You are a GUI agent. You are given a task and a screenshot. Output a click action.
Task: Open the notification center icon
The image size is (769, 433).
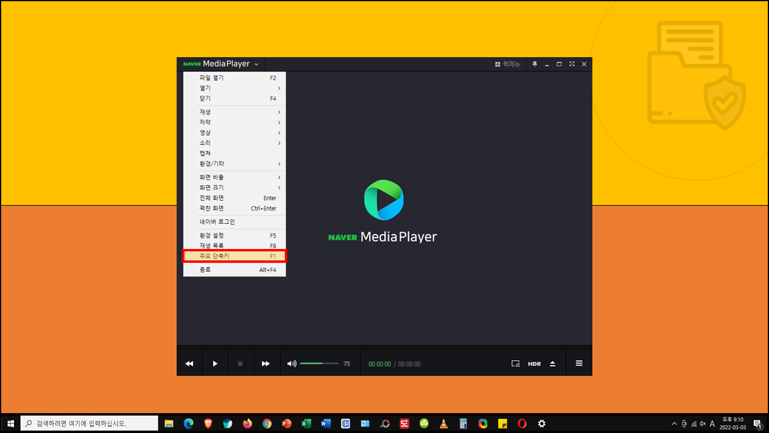pyautogui.click(x=758, y=423)
